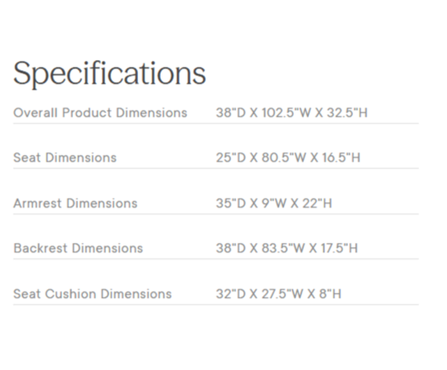Select the Seat Cushion Dimensions label
The image size is (447, 370).
[x=92, y=294]
